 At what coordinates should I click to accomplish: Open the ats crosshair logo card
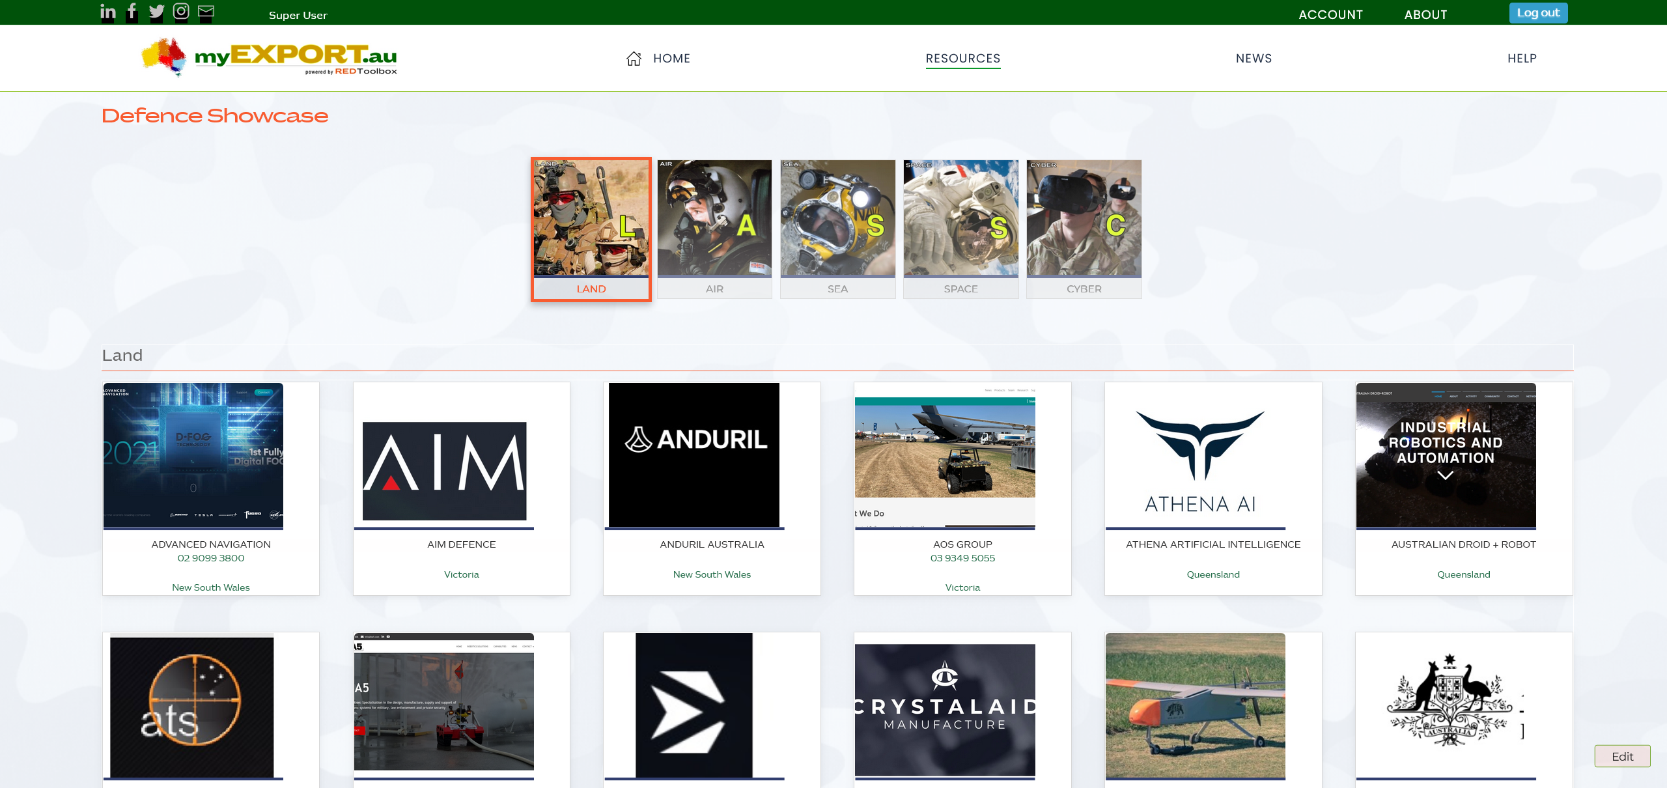point(192,707)
